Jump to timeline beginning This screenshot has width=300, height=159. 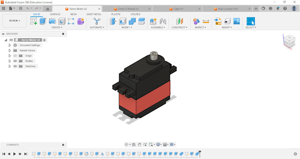4,154
